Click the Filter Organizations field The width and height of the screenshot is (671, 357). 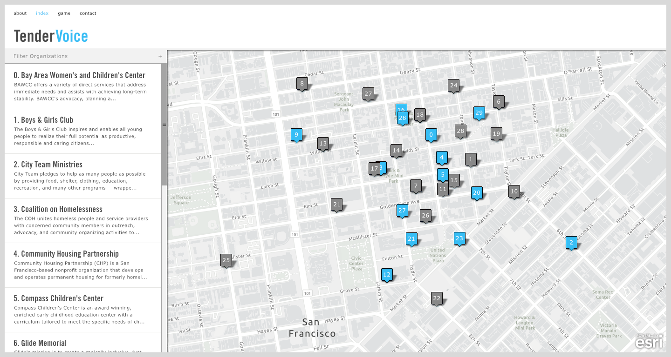pos(86,56)
